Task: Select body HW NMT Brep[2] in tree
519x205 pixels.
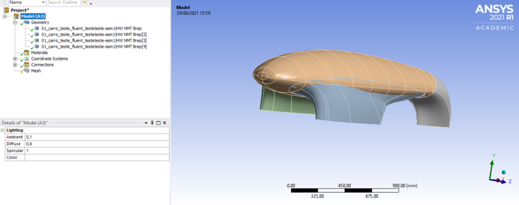Action: pyautogui.click(x=93, y=34)
